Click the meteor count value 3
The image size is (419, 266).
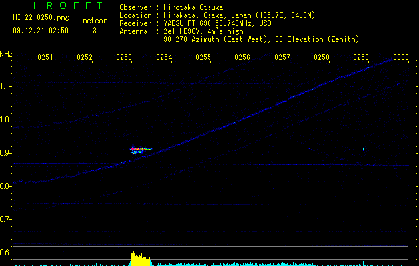coord(95,31)
